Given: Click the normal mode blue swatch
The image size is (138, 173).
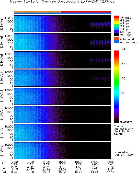Looking at the screenshot, I should (117, 42).
